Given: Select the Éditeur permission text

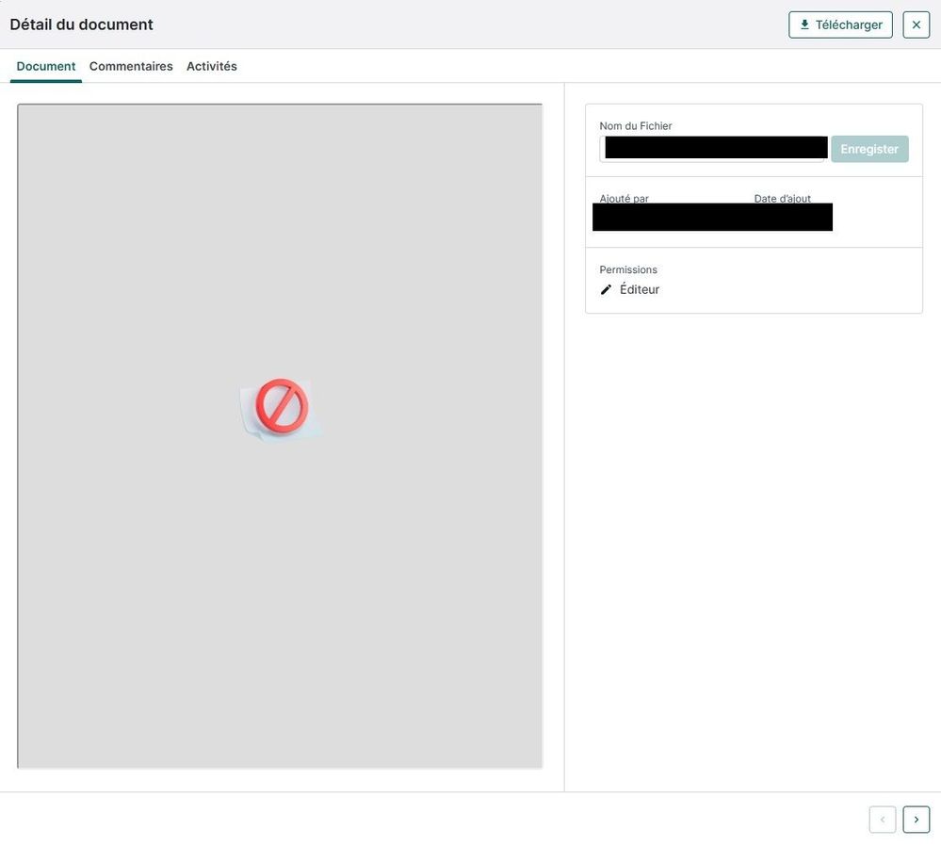Looking at the screenshot, I should click(x=640, y=290).
